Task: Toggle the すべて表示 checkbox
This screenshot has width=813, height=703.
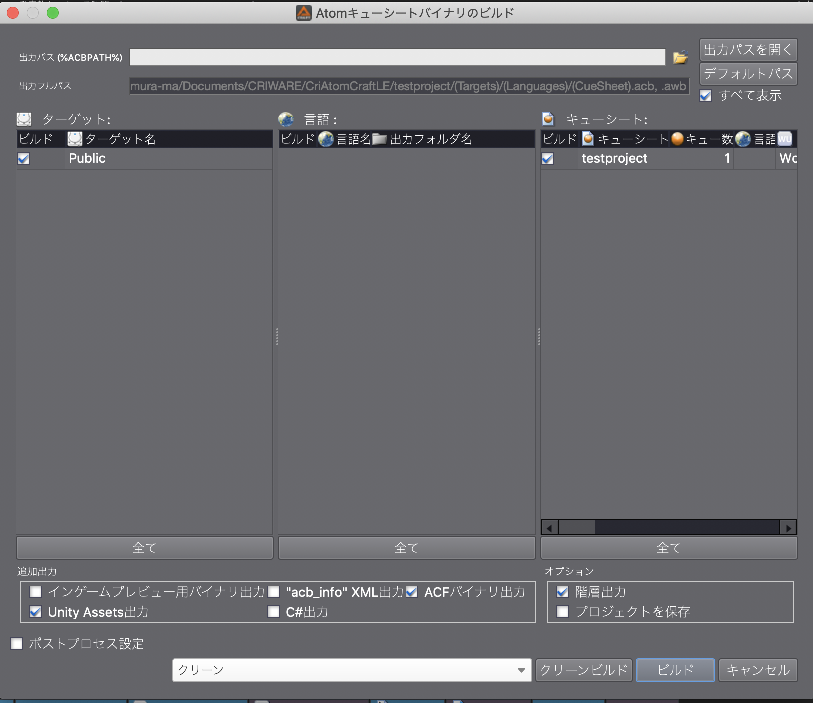Action: point(706,95)
